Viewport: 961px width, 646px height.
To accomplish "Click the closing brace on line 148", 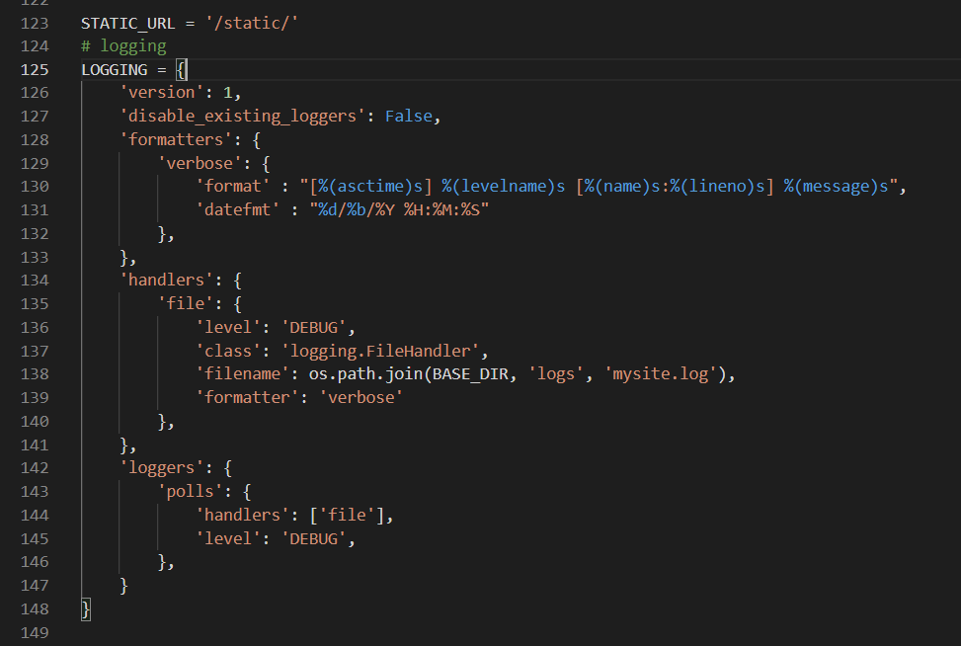I will (x=86, y=609).
